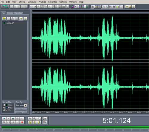
Task: Click Zoom Out Horizontally magnifier icon
Action: [x=35, y=119]
